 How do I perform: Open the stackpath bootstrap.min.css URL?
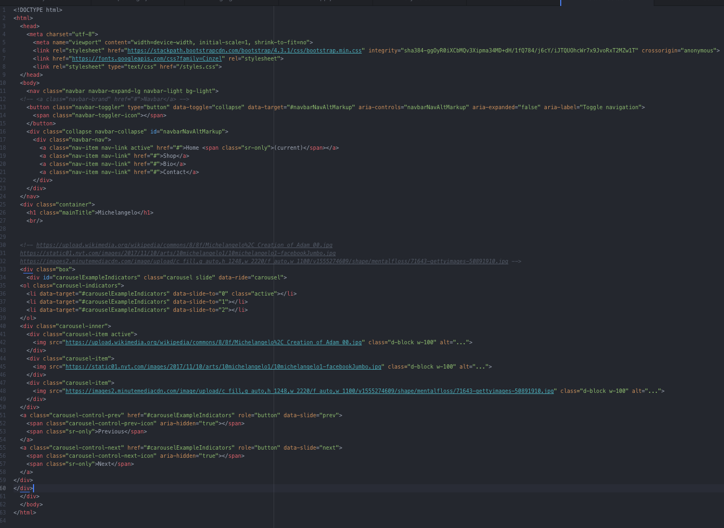click(244, 50)
